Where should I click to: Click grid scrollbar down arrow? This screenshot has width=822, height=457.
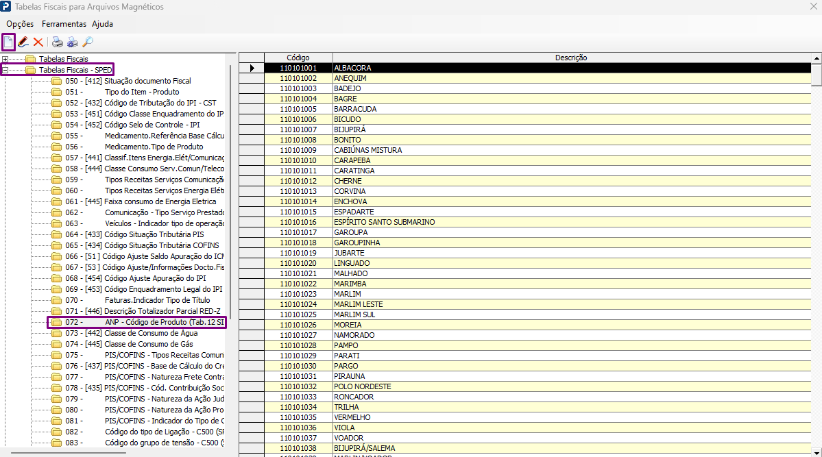click(817, 452)
